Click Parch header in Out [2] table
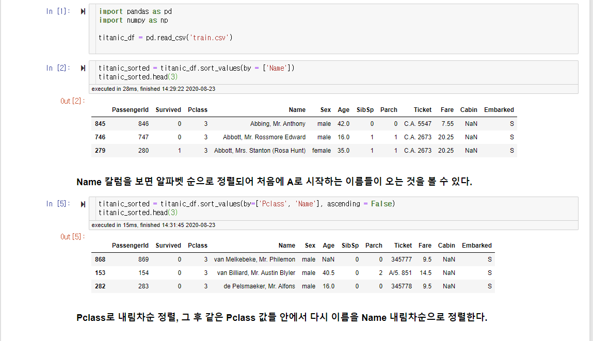This screenshot has height=341, width=593. (x=389, y=110)
